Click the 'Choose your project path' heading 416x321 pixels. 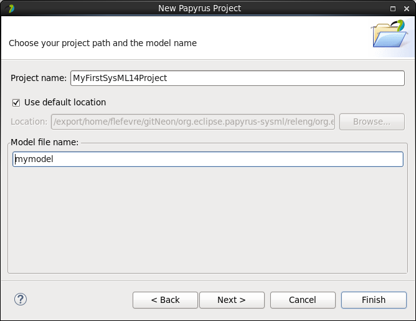(x=103, y=43)
